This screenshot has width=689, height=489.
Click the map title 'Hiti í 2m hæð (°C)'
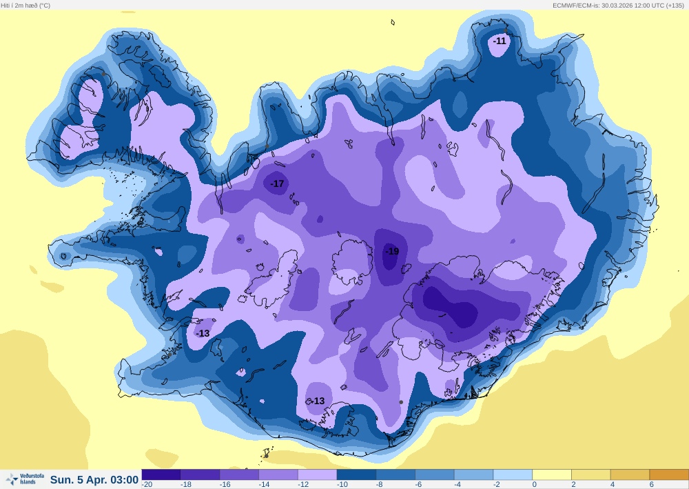pyautogui.click(x=25, y=6)
